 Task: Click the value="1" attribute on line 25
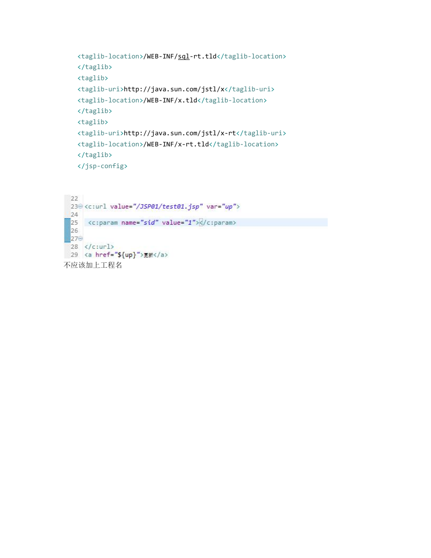click(x=179, y=223)
